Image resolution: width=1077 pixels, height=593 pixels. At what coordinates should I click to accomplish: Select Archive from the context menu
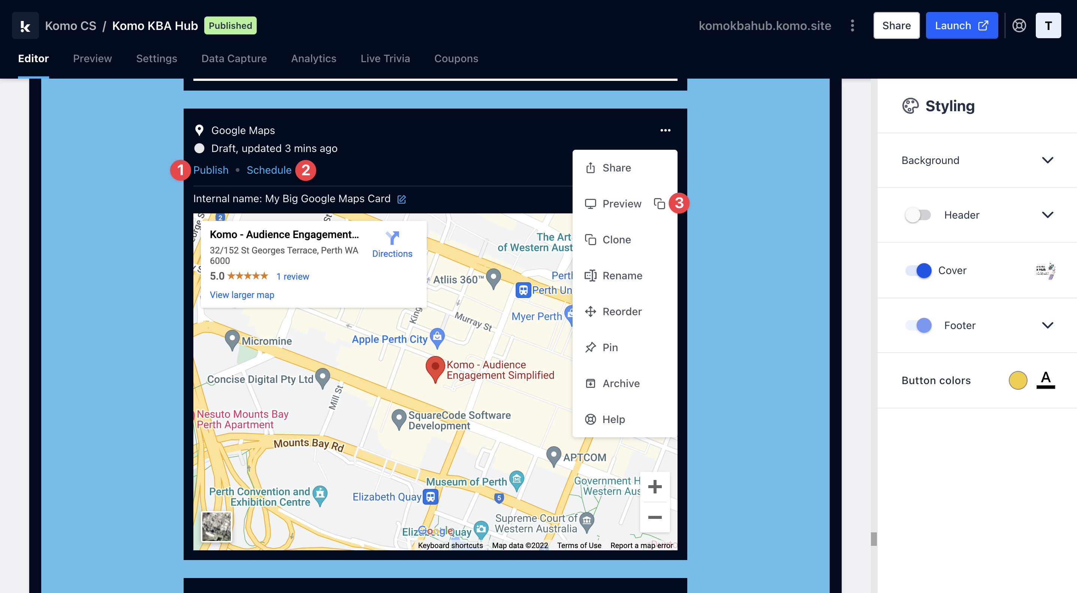point(621,383)
